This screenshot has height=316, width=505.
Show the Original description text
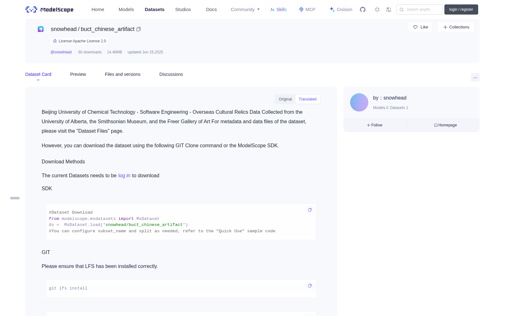click(285, 99)
